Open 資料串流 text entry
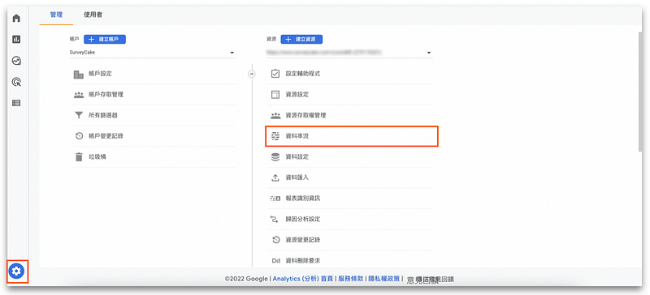650x295 pixels. click(x=297, y=136)
